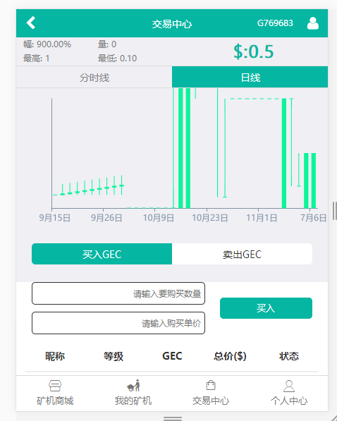
Task: Open the user profile icon
Action: [313, 23]
